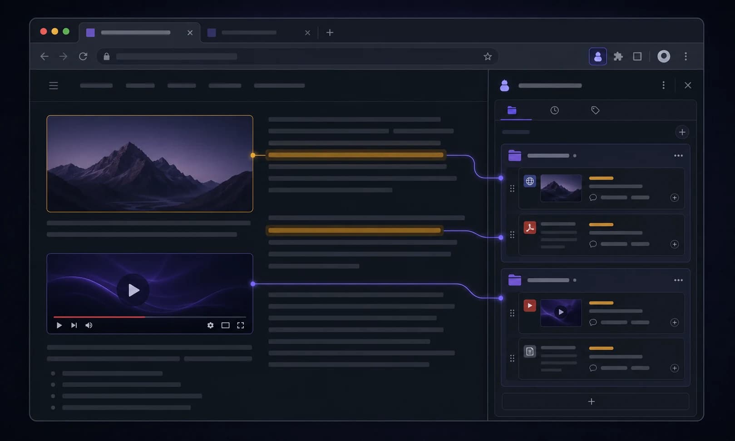Click the PDF icon on the second card
Viewport: 735px width, 441px height.
pyautogui.click(x=530, y=227)
